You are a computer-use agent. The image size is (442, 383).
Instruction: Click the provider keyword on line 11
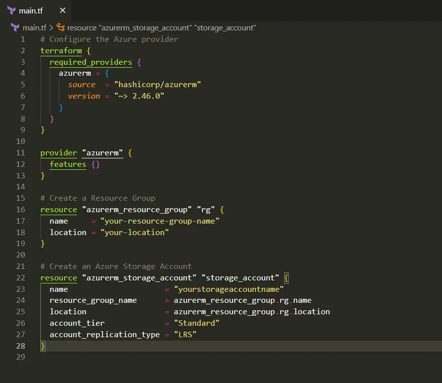pos(59,153)
